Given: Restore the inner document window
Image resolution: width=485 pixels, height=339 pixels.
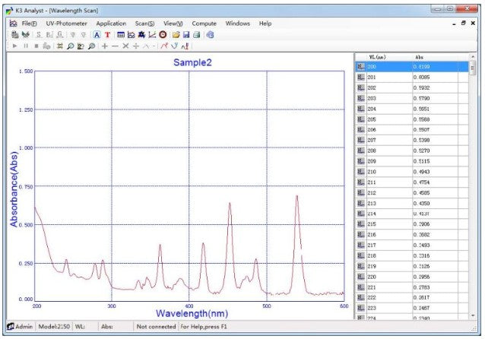Looking at the screenshot, I should 464,23.
